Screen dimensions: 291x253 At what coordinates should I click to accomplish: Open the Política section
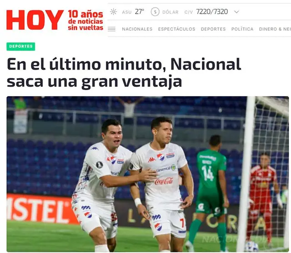[242, 29]
